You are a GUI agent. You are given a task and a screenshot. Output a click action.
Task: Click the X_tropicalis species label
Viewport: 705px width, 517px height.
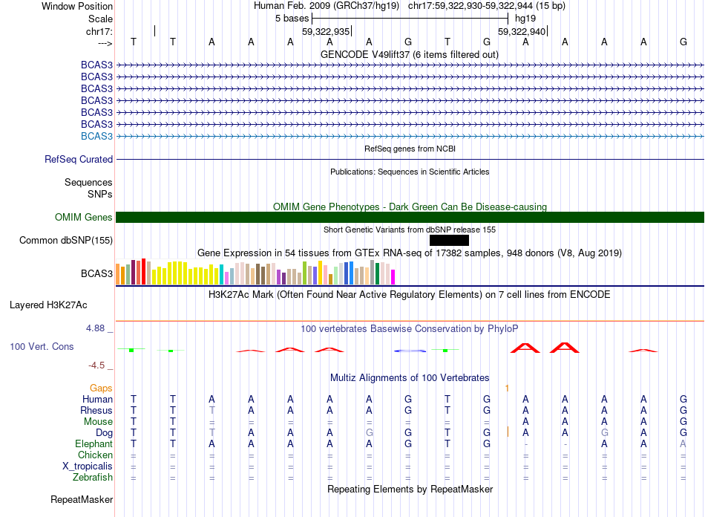(x=88, y=466)
